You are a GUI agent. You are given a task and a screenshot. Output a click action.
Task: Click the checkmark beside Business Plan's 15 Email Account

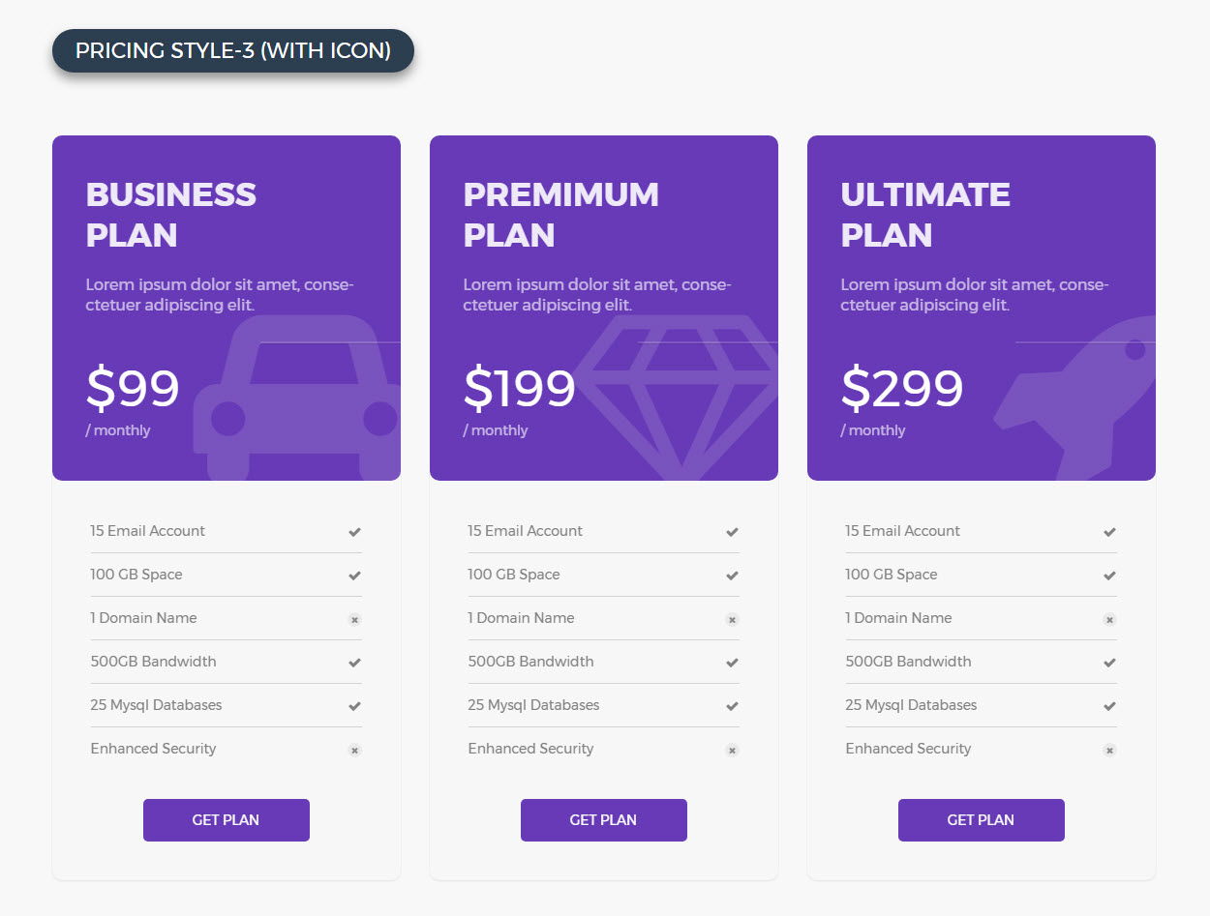pos(354,531)
